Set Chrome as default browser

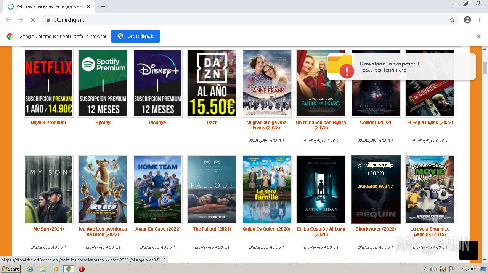tap(135, 36)
